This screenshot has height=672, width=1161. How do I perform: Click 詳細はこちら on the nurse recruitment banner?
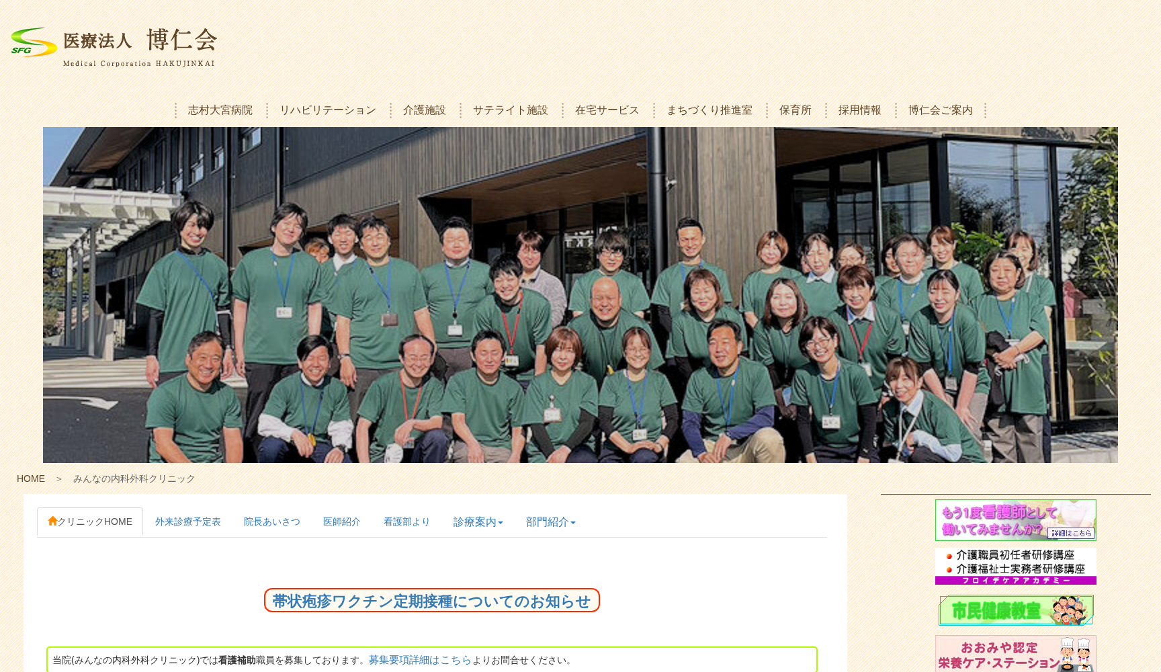(x=1071, y=532)
